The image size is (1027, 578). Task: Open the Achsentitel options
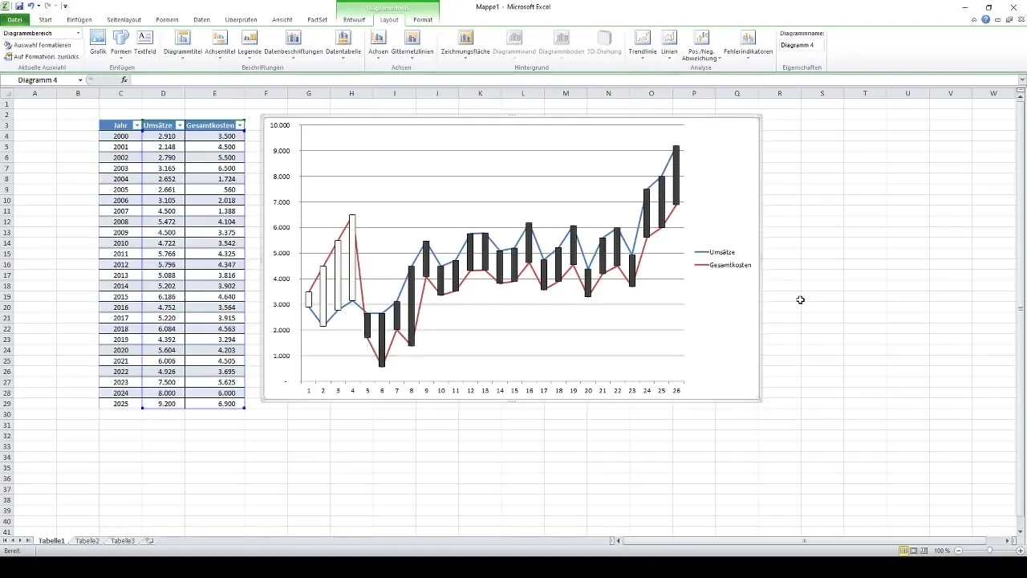click(219, 45)
